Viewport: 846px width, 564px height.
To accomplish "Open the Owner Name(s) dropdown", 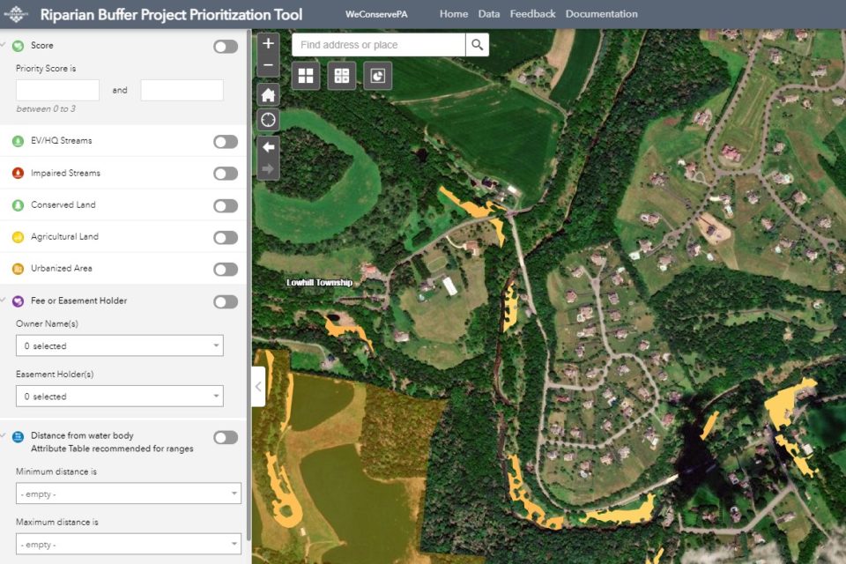I will (120, 345).
